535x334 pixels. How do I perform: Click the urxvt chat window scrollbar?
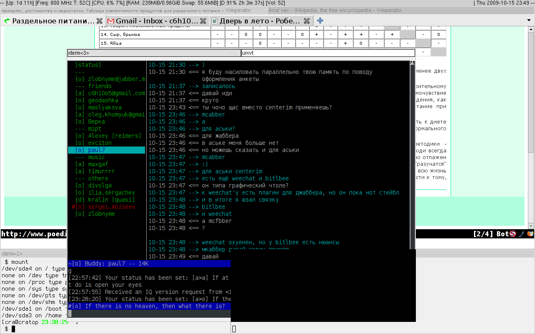tap(413, 154)
